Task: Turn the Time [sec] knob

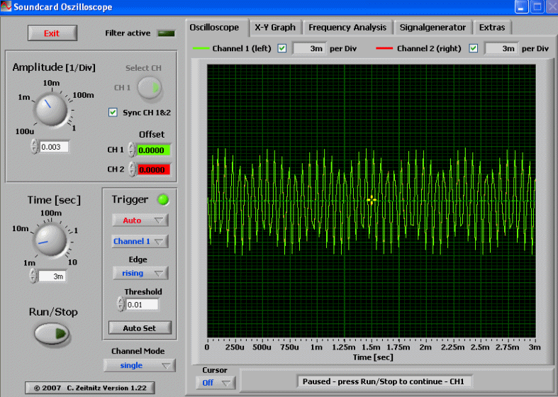Action: point(50,240)
